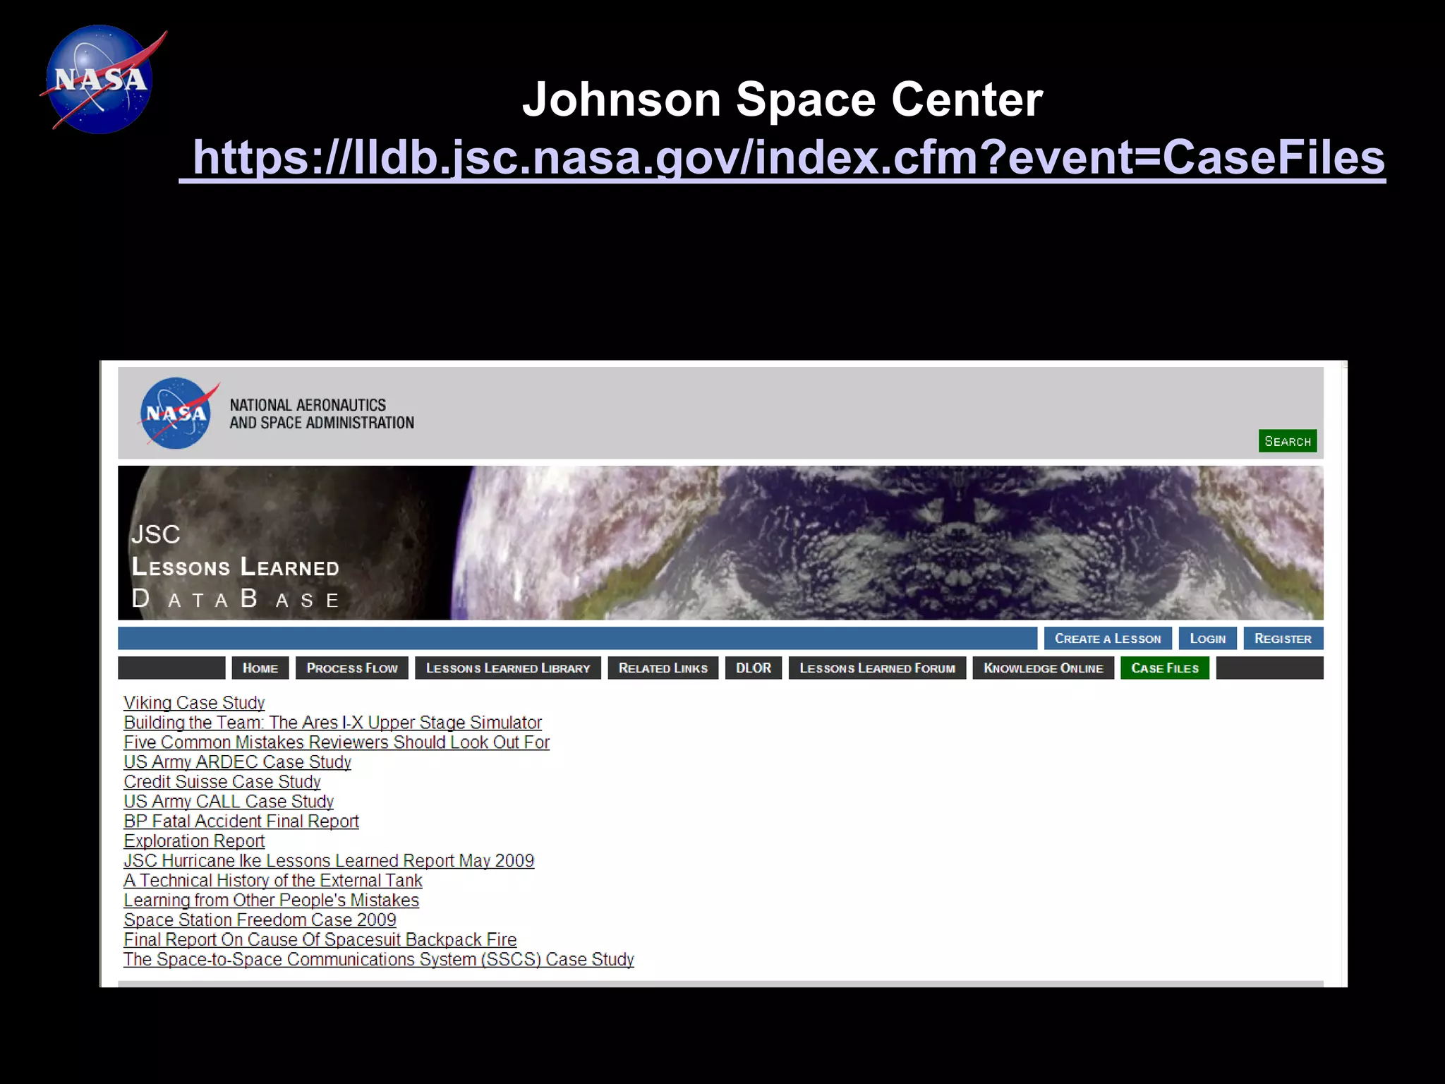Open the Exploration Report link
Screen dimensions: 1445x1084
click(x=194, y=841)
